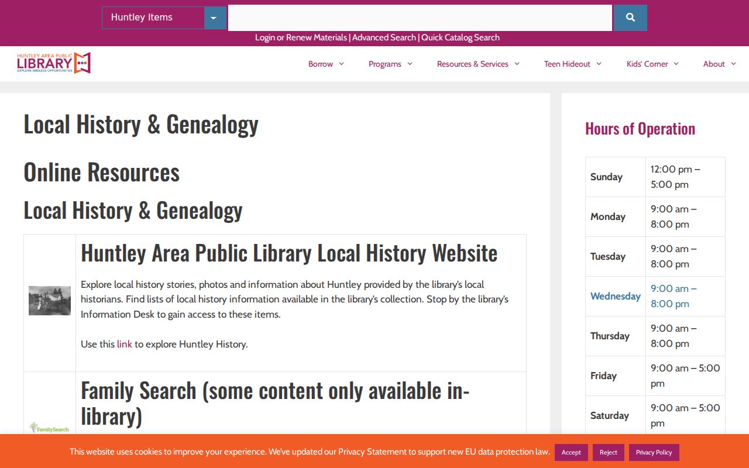Click the Huntley local history photo thumbnail
Screen dimensions: 749x468
pyautogui.click(x=50, y=301)
